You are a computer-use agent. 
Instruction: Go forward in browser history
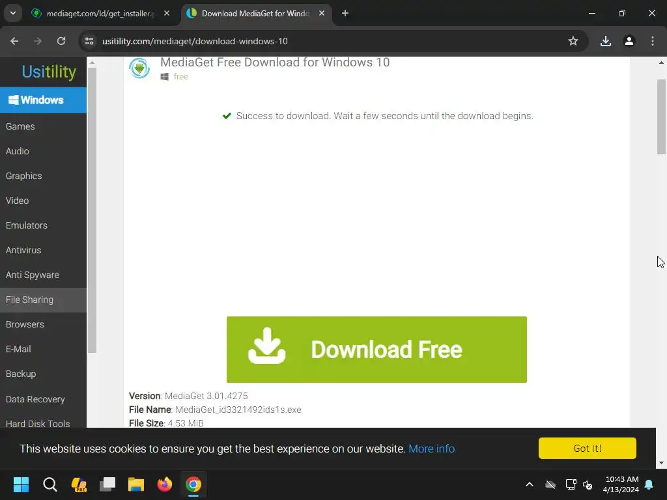pos(38,41)
